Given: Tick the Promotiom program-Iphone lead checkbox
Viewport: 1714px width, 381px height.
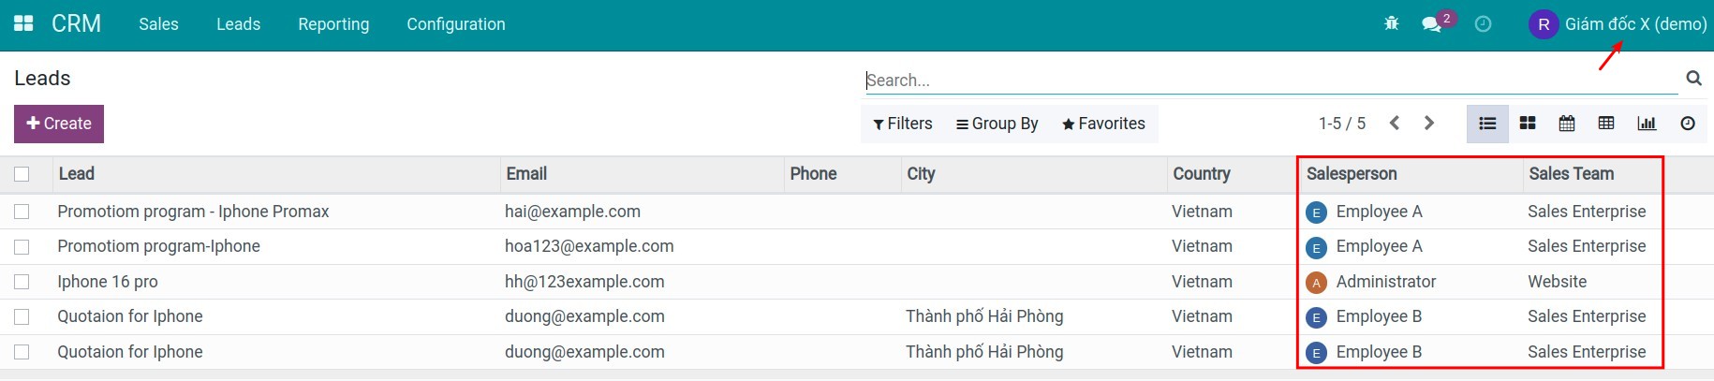Looking at the screenshot, I should [x=22, y=247].
